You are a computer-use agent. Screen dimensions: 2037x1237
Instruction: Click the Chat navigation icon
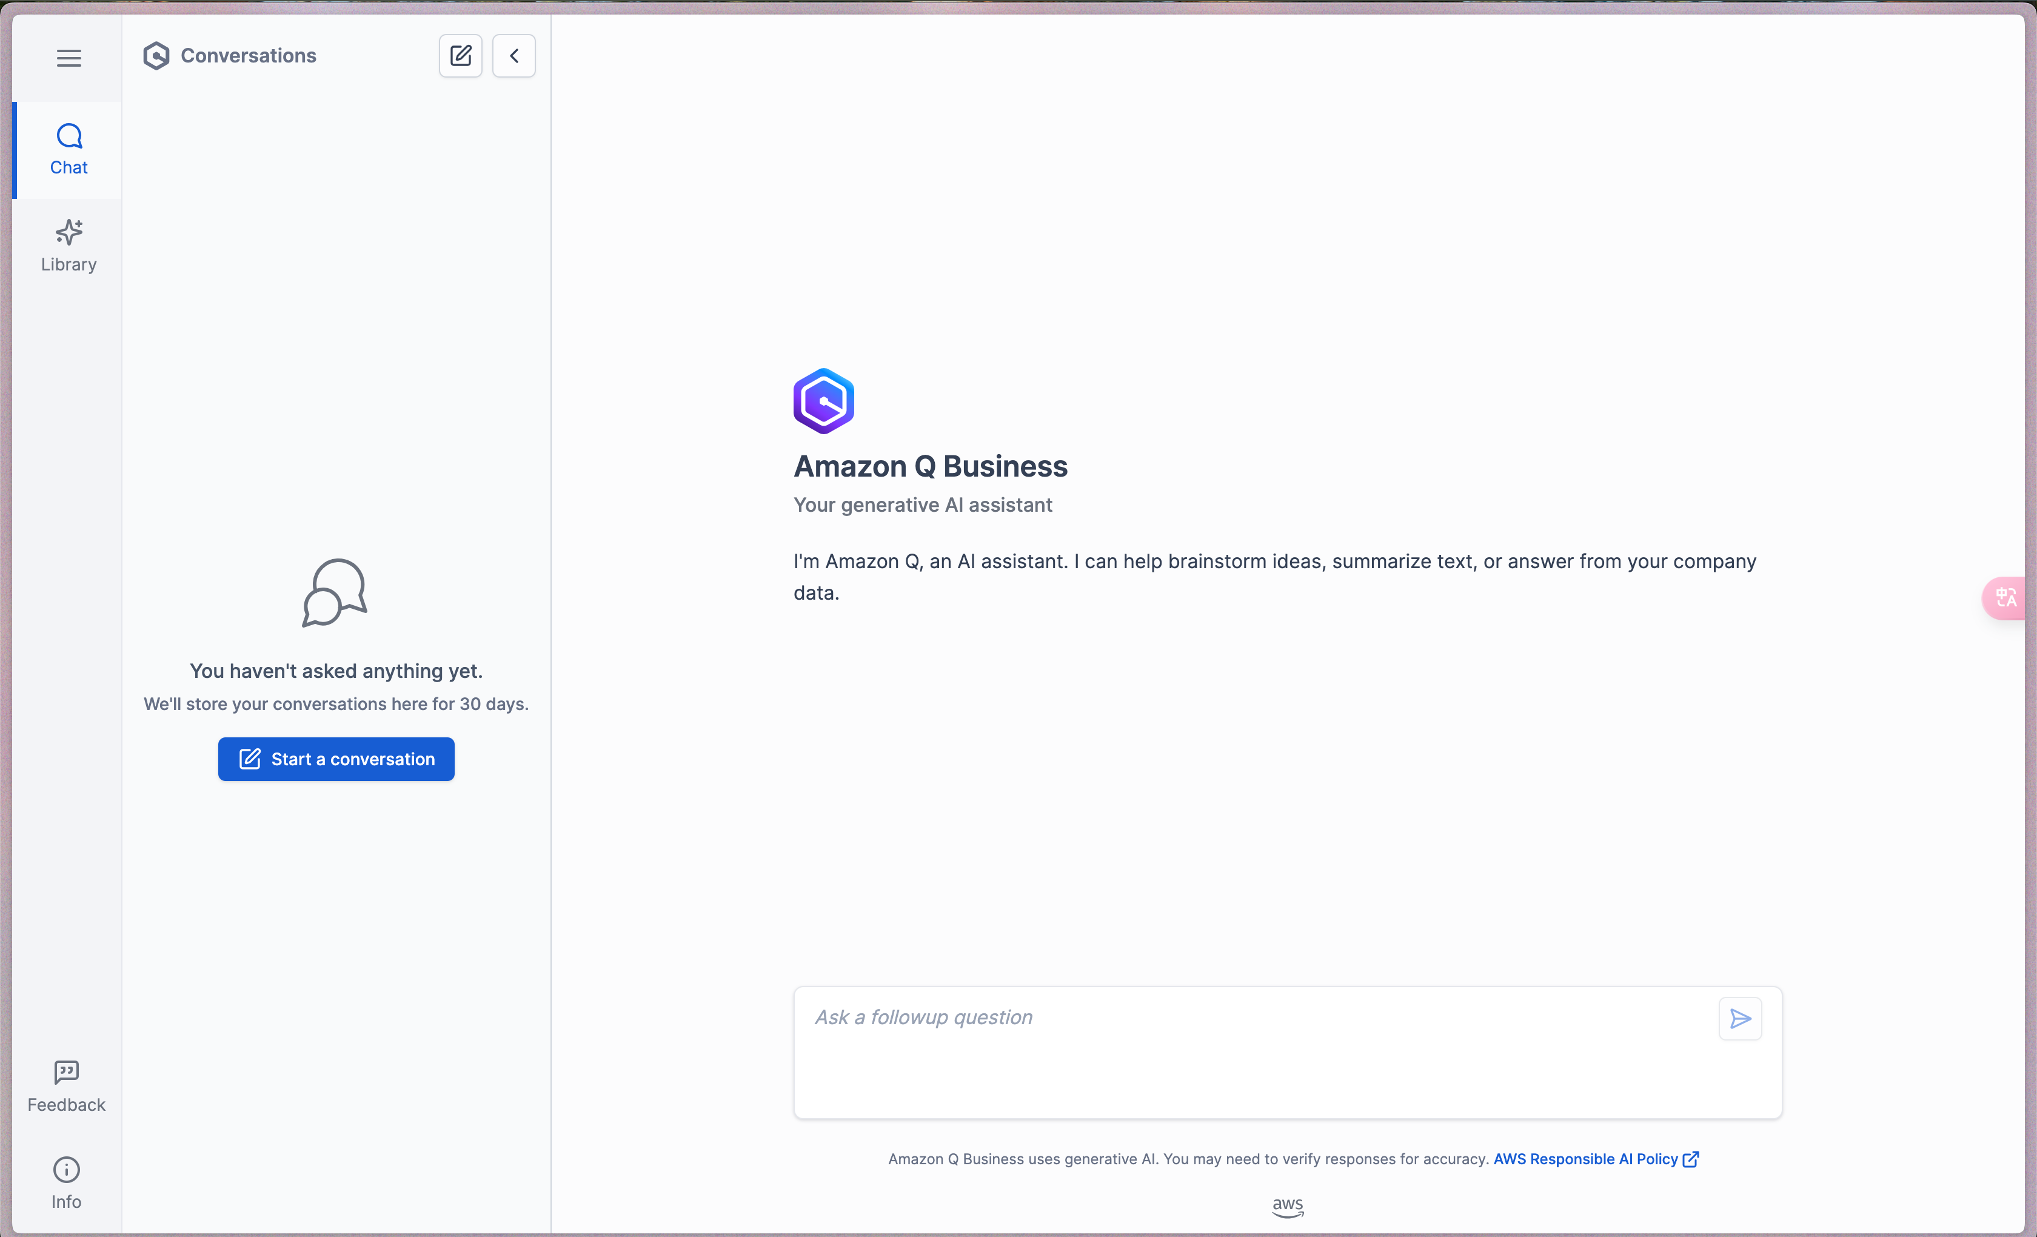coord(69,147)
